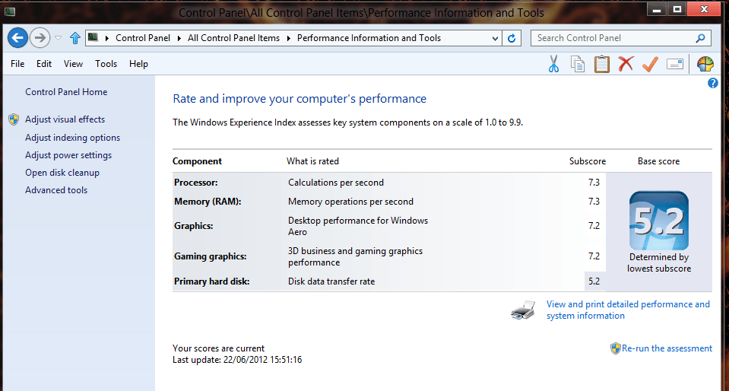Expand the arrow after All Control Panel Items
The width and height of the screenshot is (729, 391).
tap(289, 38)
